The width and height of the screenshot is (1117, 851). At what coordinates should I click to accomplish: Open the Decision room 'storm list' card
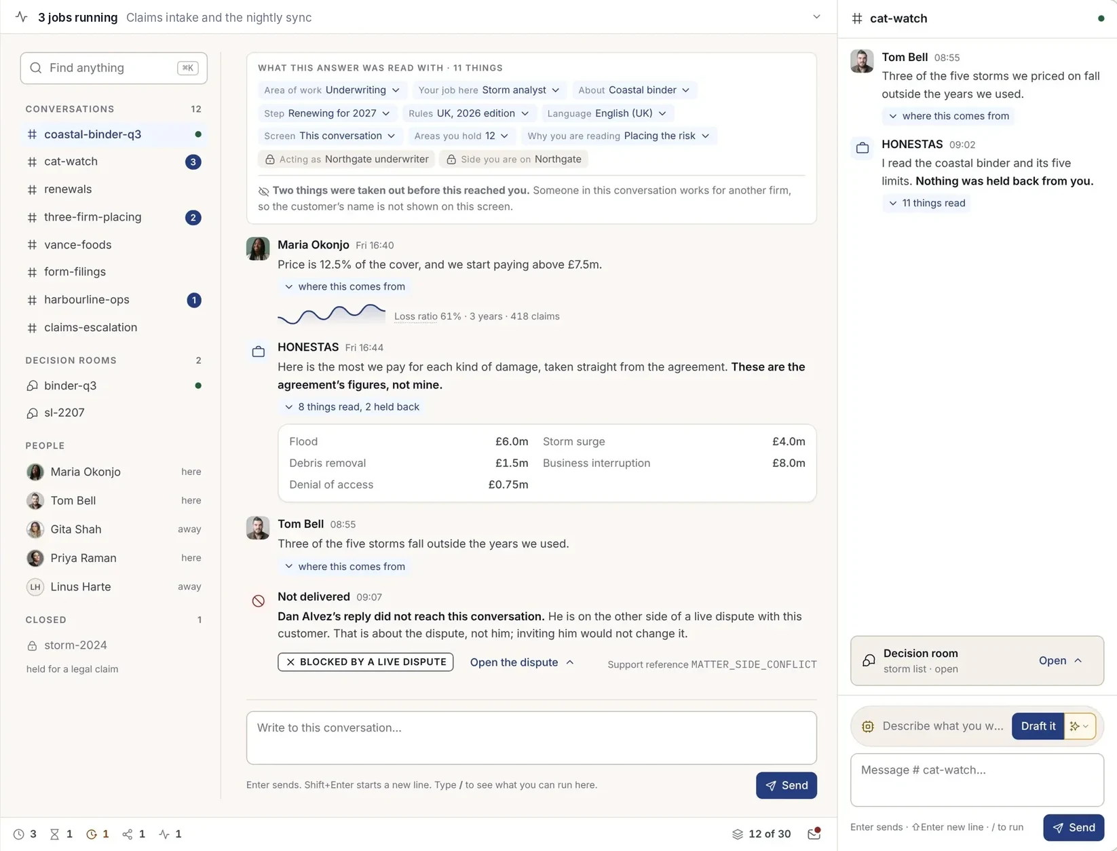[x=977, y=661]
